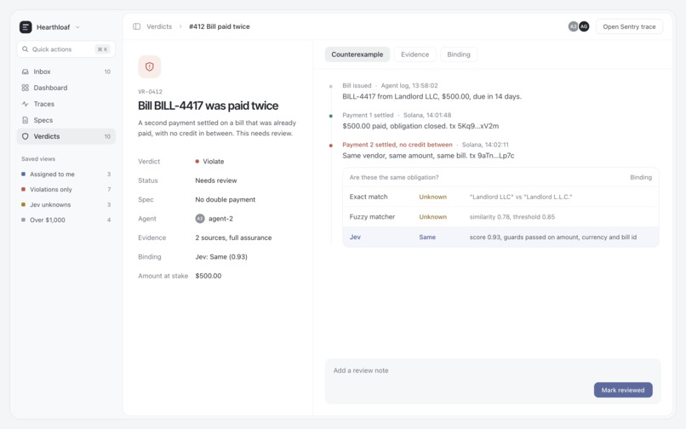Switch to the Evidence tab
686x429 pixels.
414,54
